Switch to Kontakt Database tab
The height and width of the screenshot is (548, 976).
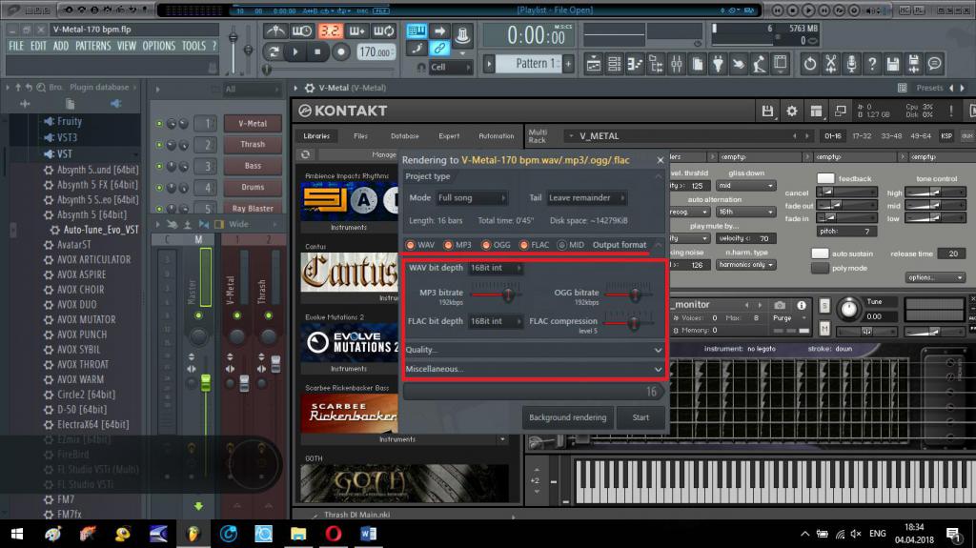click(404, 135)
